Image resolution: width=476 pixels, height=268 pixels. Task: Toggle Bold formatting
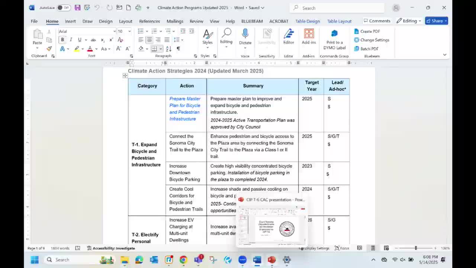coord(62,40)
